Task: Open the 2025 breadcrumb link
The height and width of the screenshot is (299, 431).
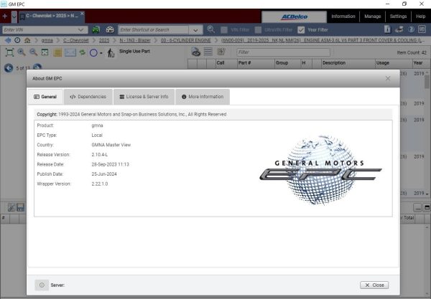Action: pyautogui.click(x=104, y=40)
